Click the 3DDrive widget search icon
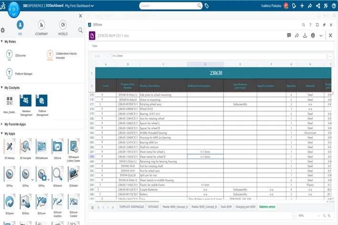This screenshot has width=338, height=225. tap(303, 25)
